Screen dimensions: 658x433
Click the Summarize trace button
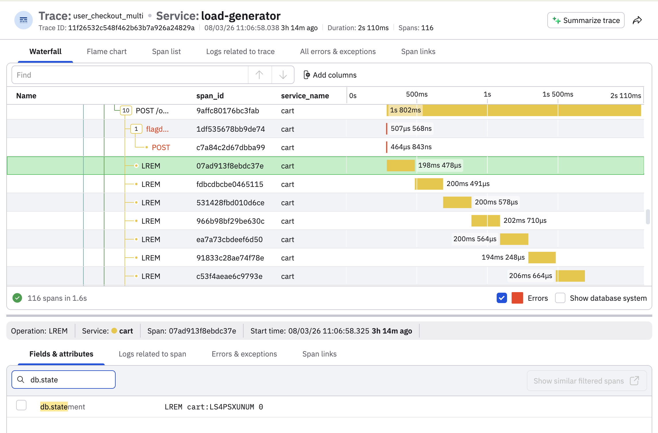(586, 20)
